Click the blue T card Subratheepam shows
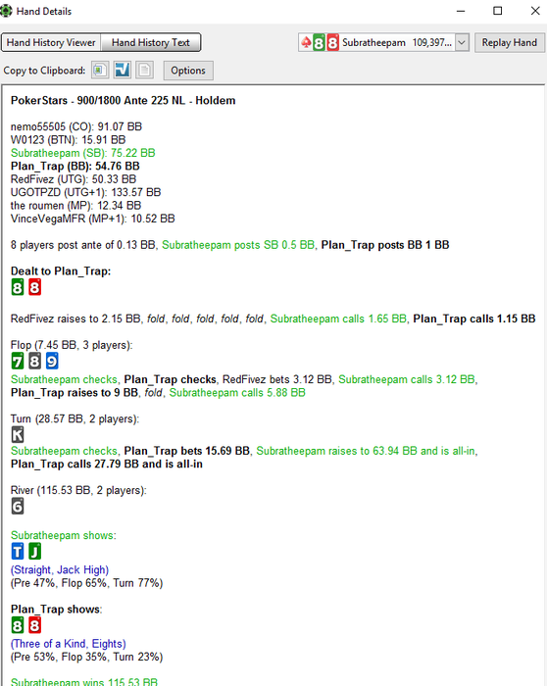This screenshot has height=686, width=547. coord(18,551)
